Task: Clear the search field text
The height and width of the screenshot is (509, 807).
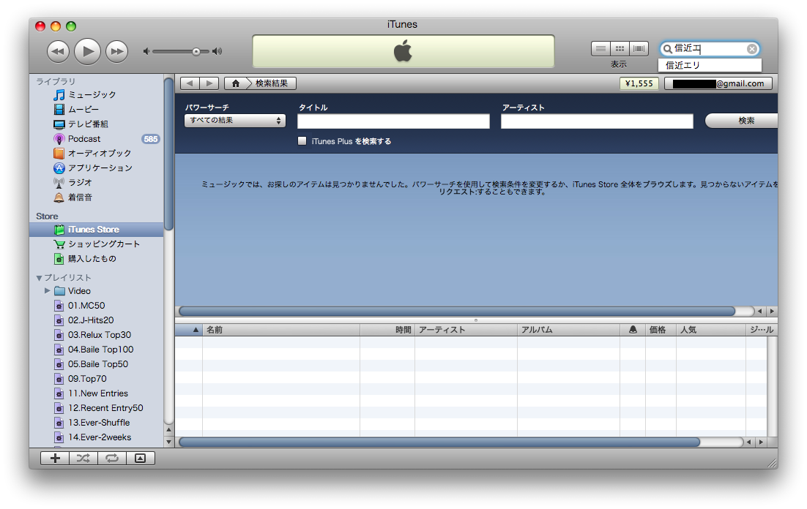Action: 752,49
